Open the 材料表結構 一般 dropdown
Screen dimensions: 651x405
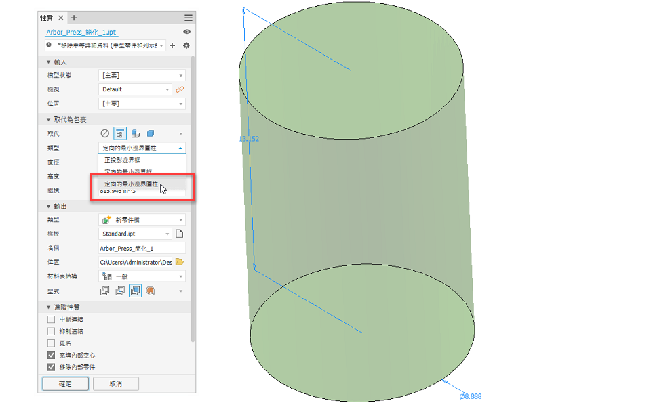pyautogui.click(x=142, y=276)
